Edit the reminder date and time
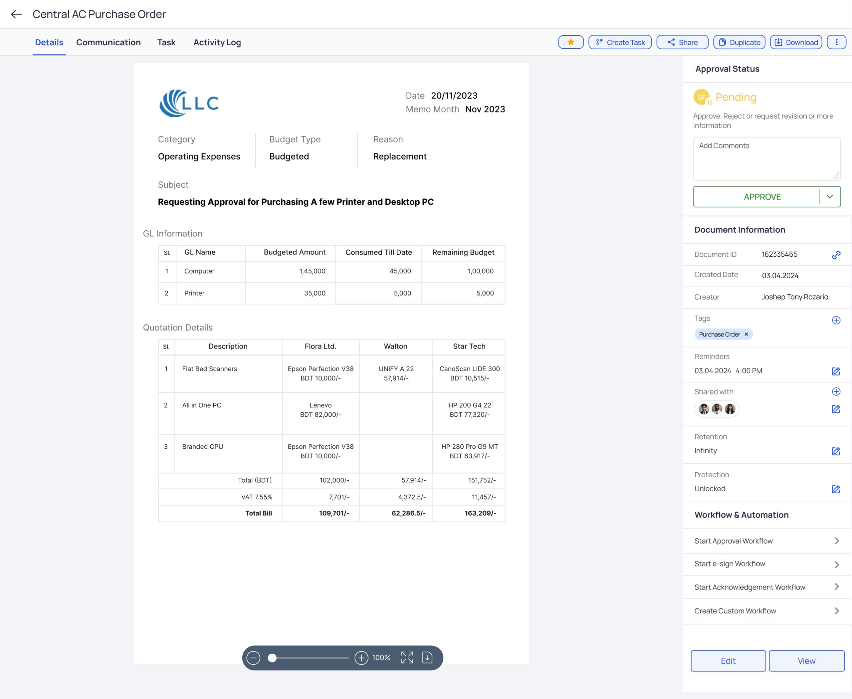The width and height of the screenshot is (852, 699). click(x=835, y=371)
